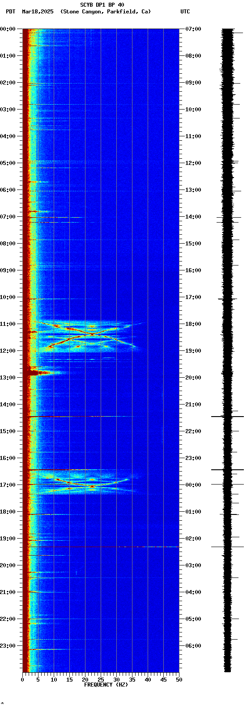Click the large seismogram spike near 23:30 UTC
247x708 pixels.
228,470
